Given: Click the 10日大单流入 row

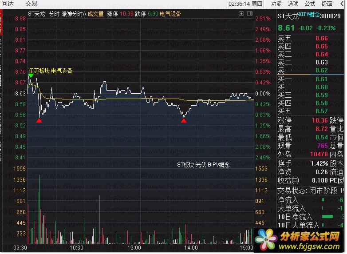Looking at the screenshot, I should coord(311,225).
